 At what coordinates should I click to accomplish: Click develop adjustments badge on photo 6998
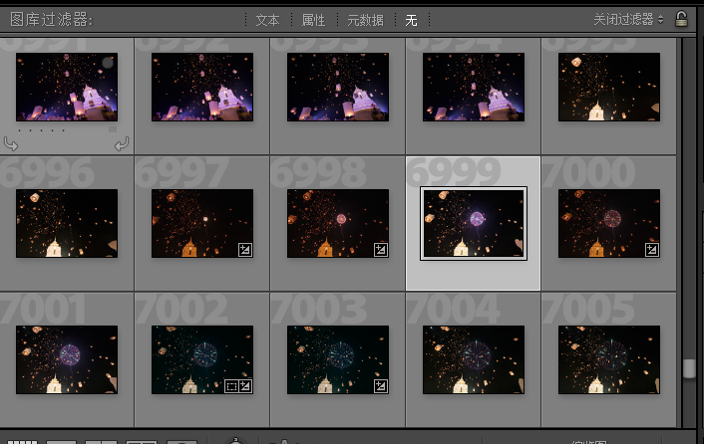click(380, 250)
